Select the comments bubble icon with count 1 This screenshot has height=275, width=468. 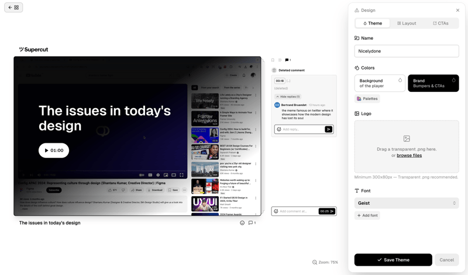tap(288, 60)
